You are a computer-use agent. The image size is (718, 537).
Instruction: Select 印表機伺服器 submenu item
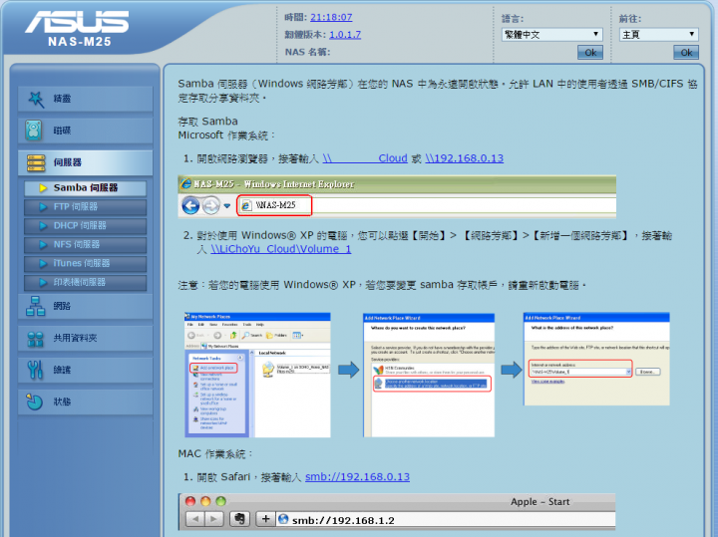[86, 283]
